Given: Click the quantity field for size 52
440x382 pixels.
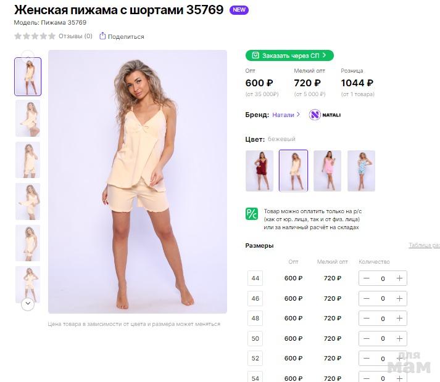Looking at the screenshot, I should (x=383, y=359).
